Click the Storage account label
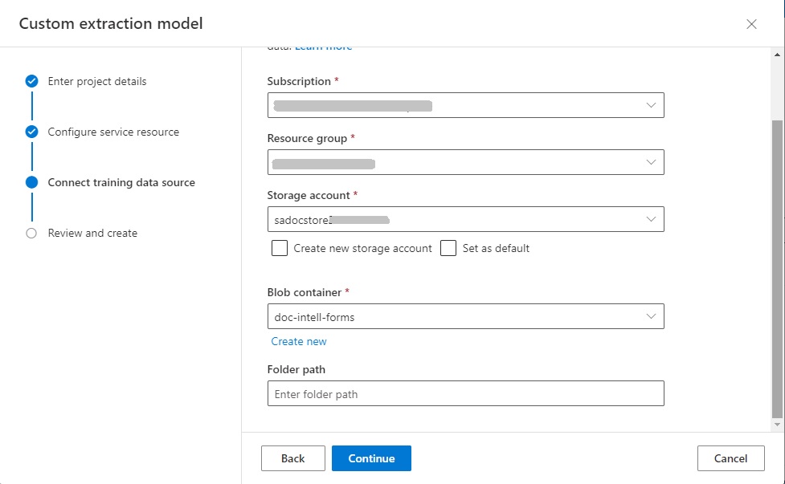Image resolution: width=785 pixels, height=484 pixels. click(309, 196)
